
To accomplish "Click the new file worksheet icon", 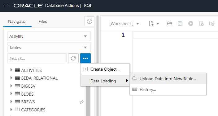I will 151,23.
